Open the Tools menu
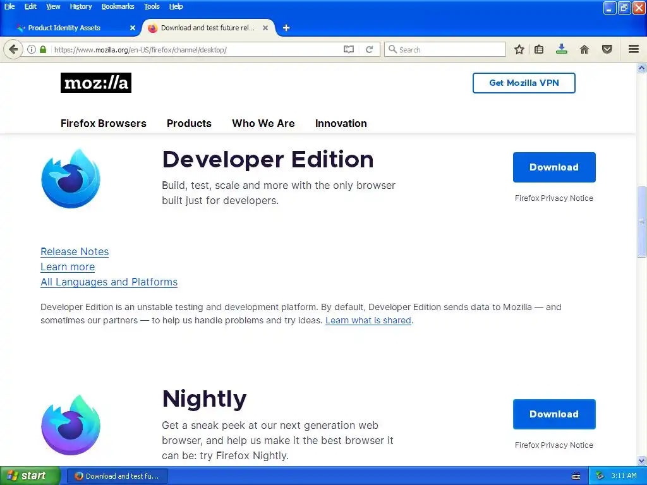 (152, 6)
